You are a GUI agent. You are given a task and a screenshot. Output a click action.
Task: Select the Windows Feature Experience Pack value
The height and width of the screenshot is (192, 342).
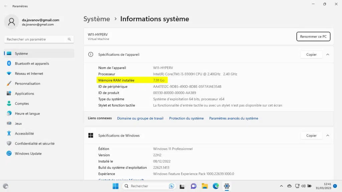click(x=193, y=174)
